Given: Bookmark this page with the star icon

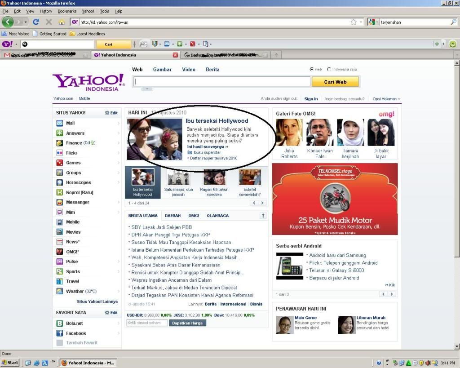Looking at the screenshot, I should [354, 22].
